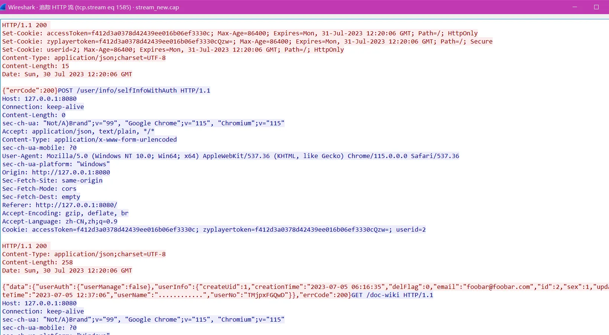The height and width of the screenshot is (335, 609).
Task: Click the Content-Length: 258 line
Action: click(37, 262)
